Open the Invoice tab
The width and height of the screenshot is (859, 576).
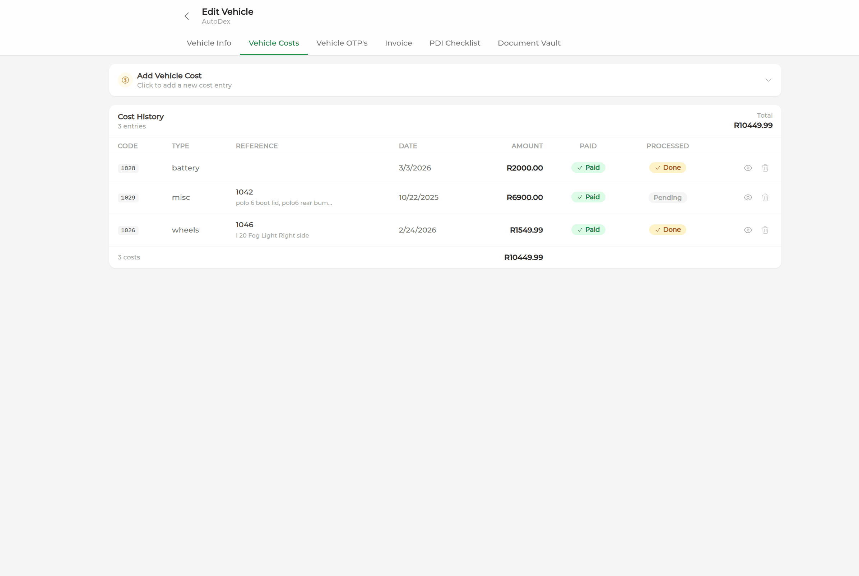coord(399,43)
